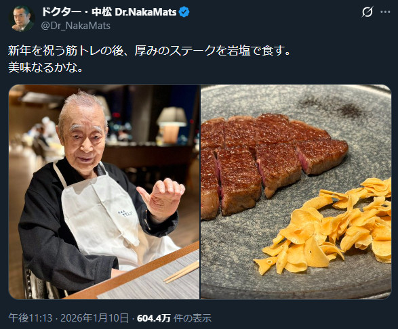Open the steak plate photo

(296, 192)
